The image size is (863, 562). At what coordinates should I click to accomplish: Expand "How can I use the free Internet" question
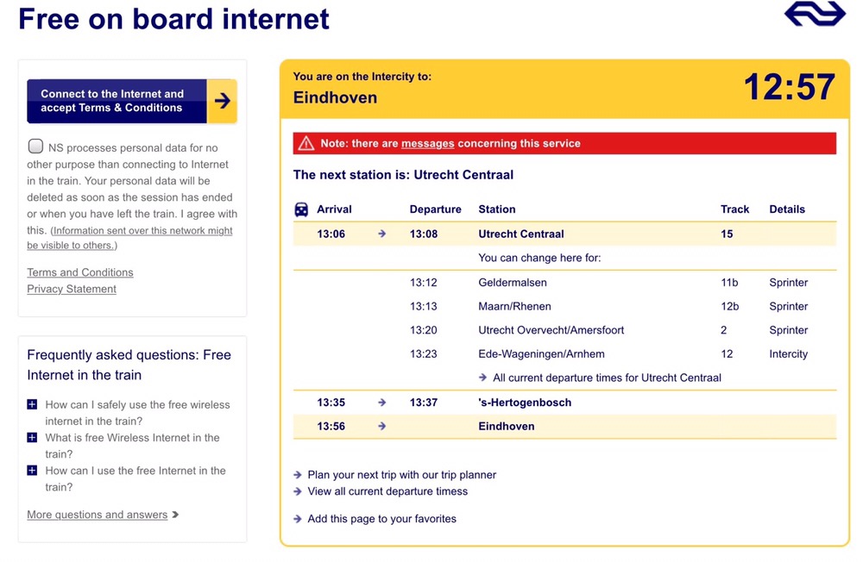32,471
